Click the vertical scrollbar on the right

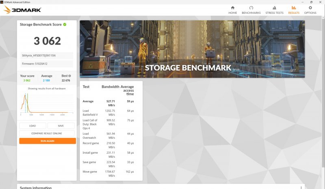pos(323,93)
